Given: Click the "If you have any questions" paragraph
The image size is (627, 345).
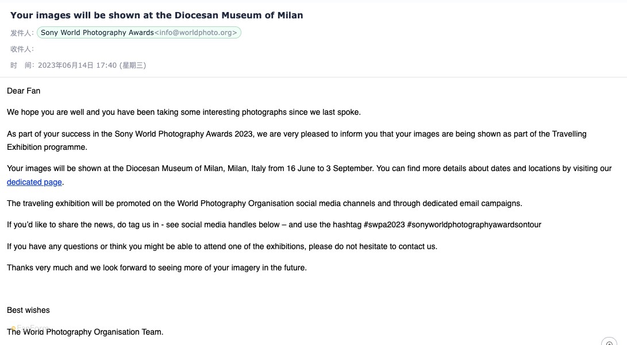Looking at the screenshot, I should pos(222,246).
